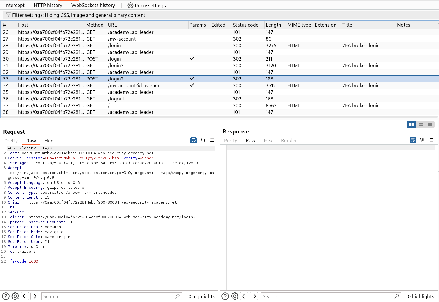Image resolution: width=439 pixels, height=302 pixels.
Task: Open Request search settings gear icon
Action: (x=15, y=296)
